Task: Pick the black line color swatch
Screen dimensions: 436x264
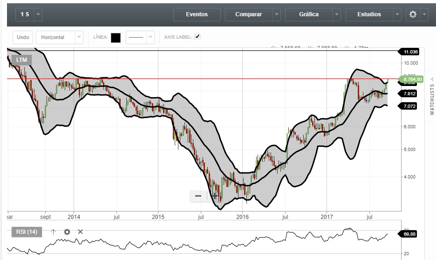Action: (116, 38)
